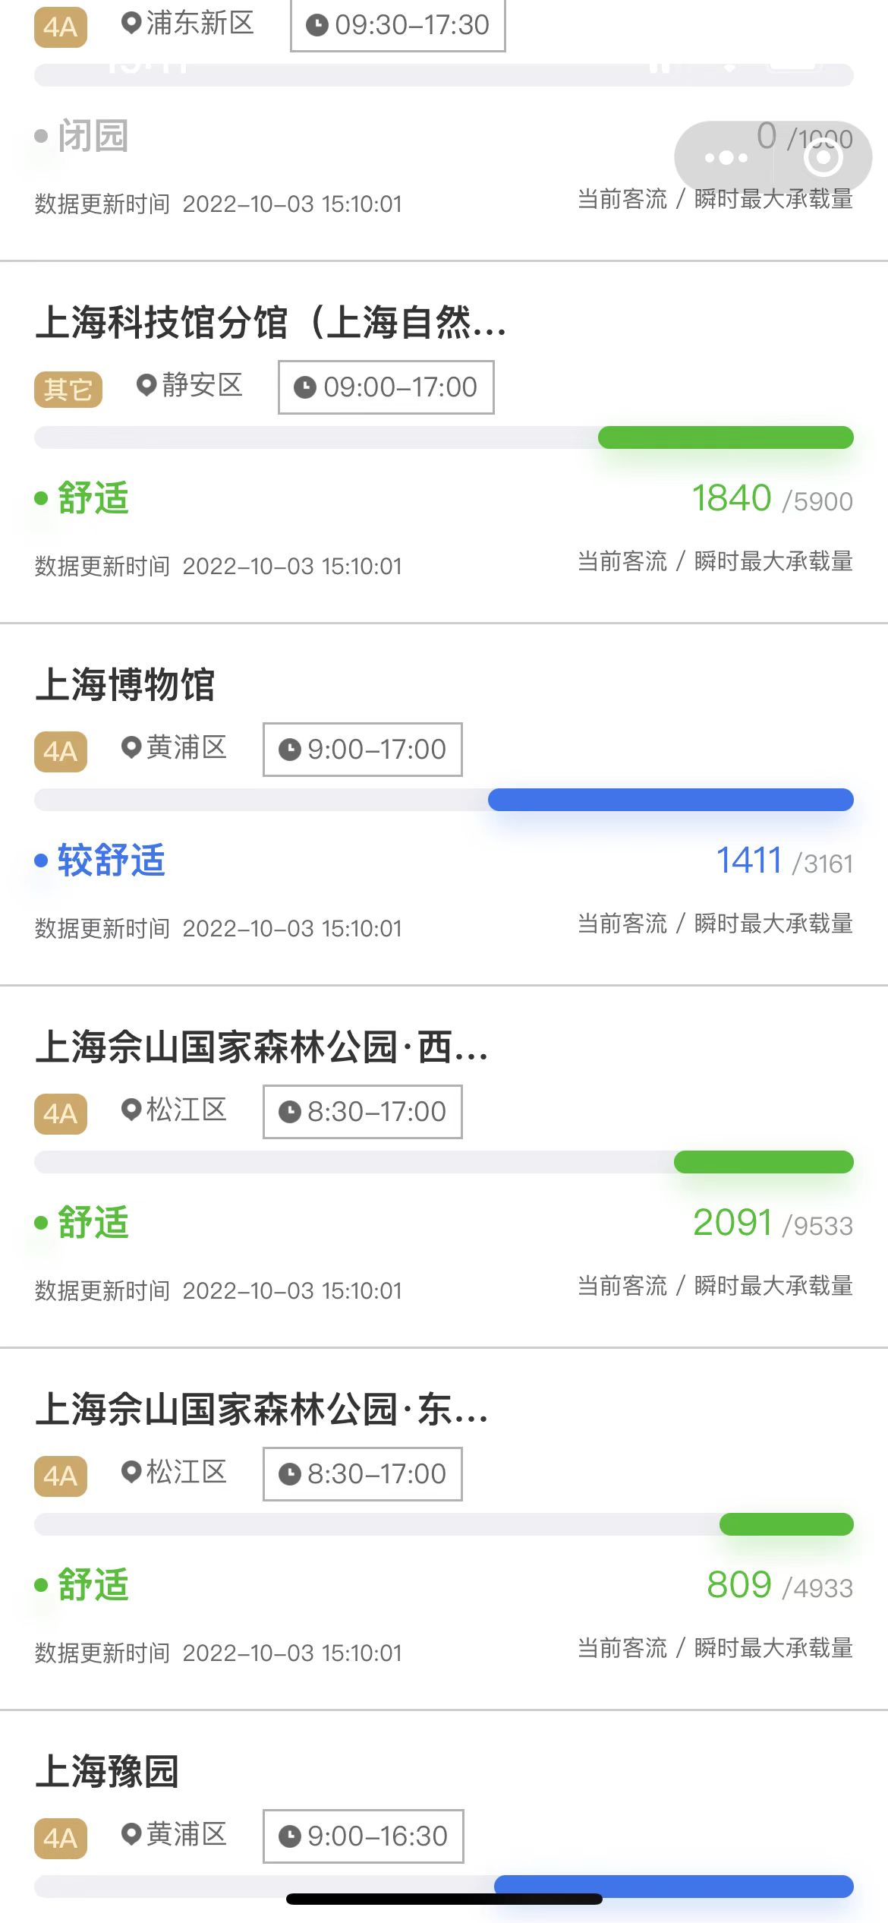Tap the 1840 current visitor count
This screenshot has width=888, height=1923.
[732, 499]
